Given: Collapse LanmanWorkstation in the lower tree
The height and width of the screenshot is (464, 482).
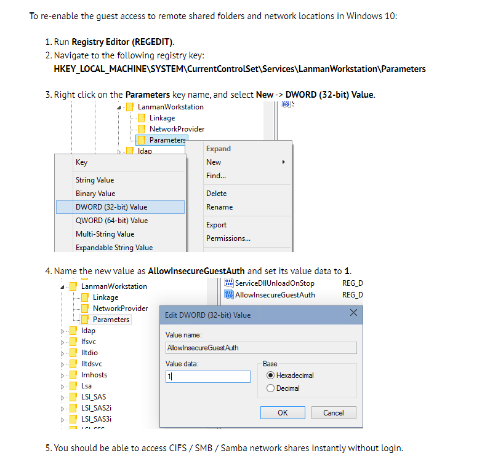Looking at the screenshot, I should (x=62, y=287).
